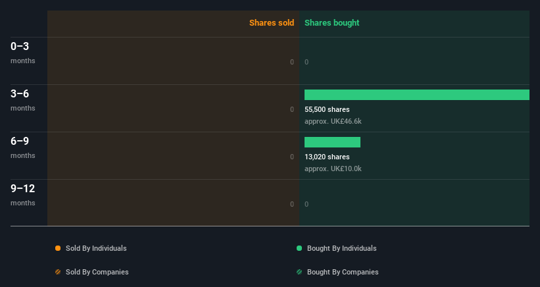540x287 pixels.
Task: Click the striped Bought By Companies legend icon
Action: coord(299,272)
